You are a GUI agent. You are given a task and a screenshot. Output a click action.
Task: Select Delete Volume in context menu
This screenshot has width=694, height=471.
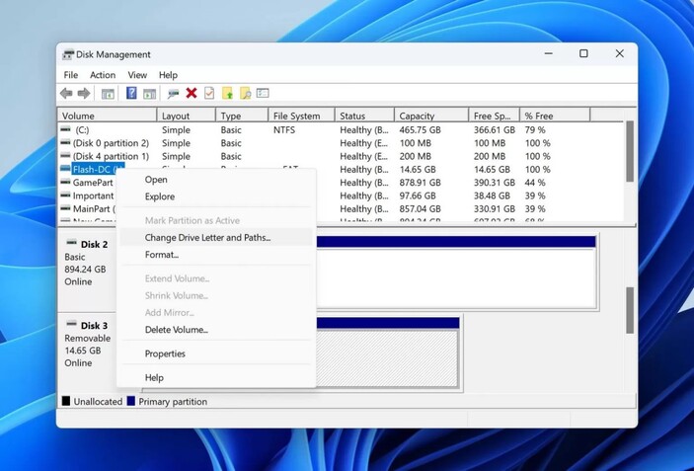click(176, 330)
